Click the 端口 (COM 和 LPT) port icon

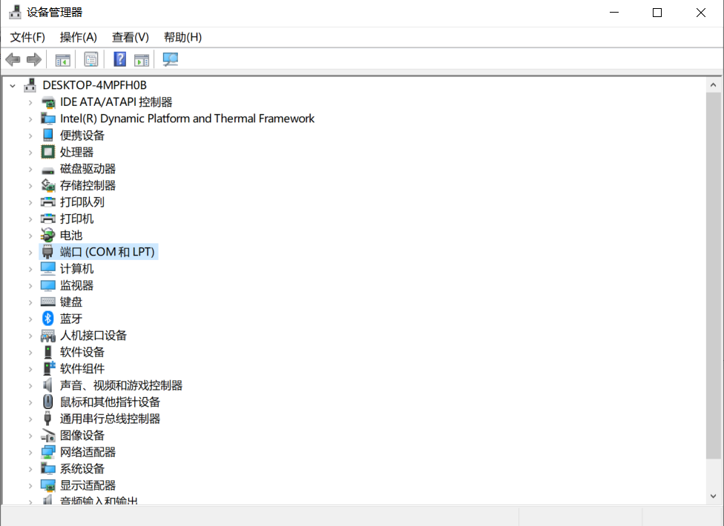(48, 252)
